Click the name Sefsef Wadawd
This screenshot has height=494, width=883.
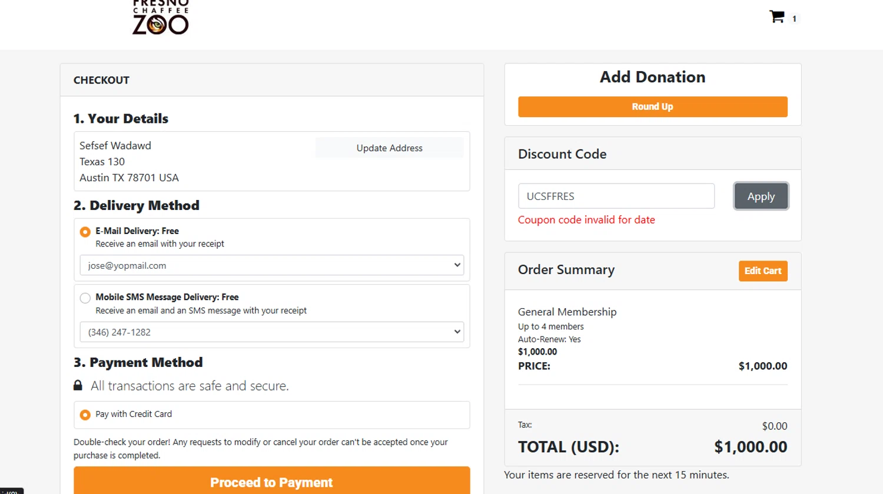click(115, 145)
